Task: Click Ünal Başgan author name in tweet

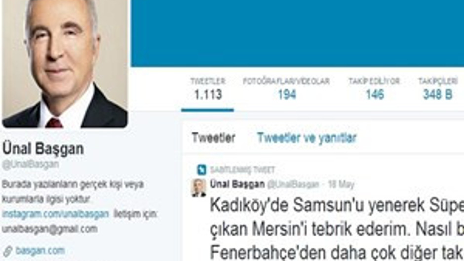Action: pos(237,185)
